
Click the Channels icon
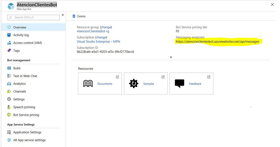[9, 91]
